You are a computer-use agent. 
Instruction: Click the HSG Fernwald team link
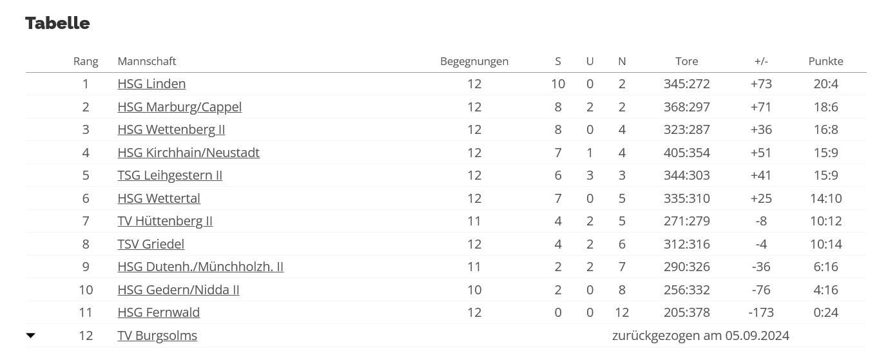click(159, 312)
